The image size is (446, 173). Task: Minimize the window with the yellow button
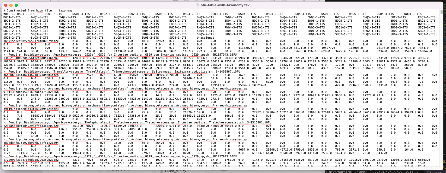click(11, 5)
